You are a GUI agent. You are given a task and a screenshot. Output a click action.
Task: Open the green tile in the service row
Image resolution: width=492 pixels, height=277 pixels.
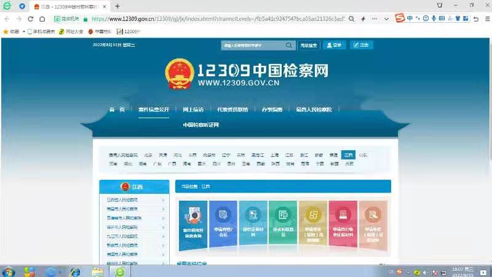pyautogui.click(x=283, y=225)
